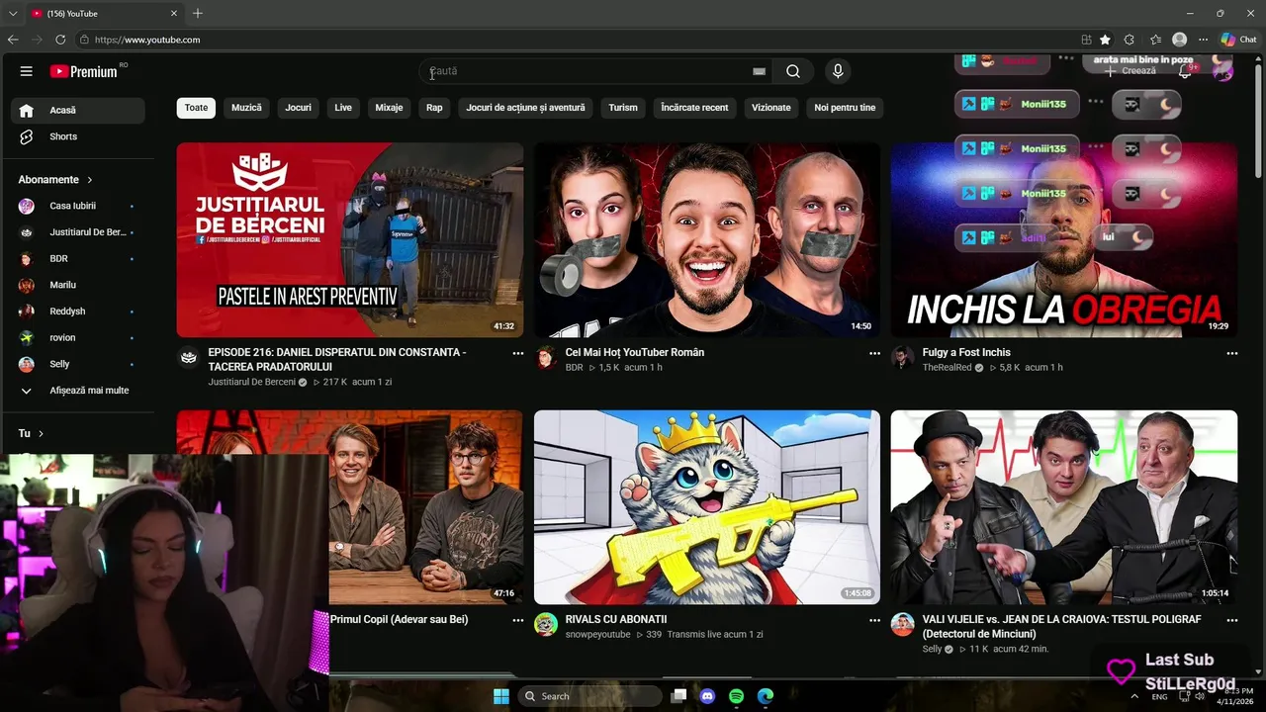The width and height of the screenshot is (1266, 712).
Task: Open three-dot menu for Cel Mai Hot YouTuber Român
Action: pyautogui.click(x=874, y=353)
